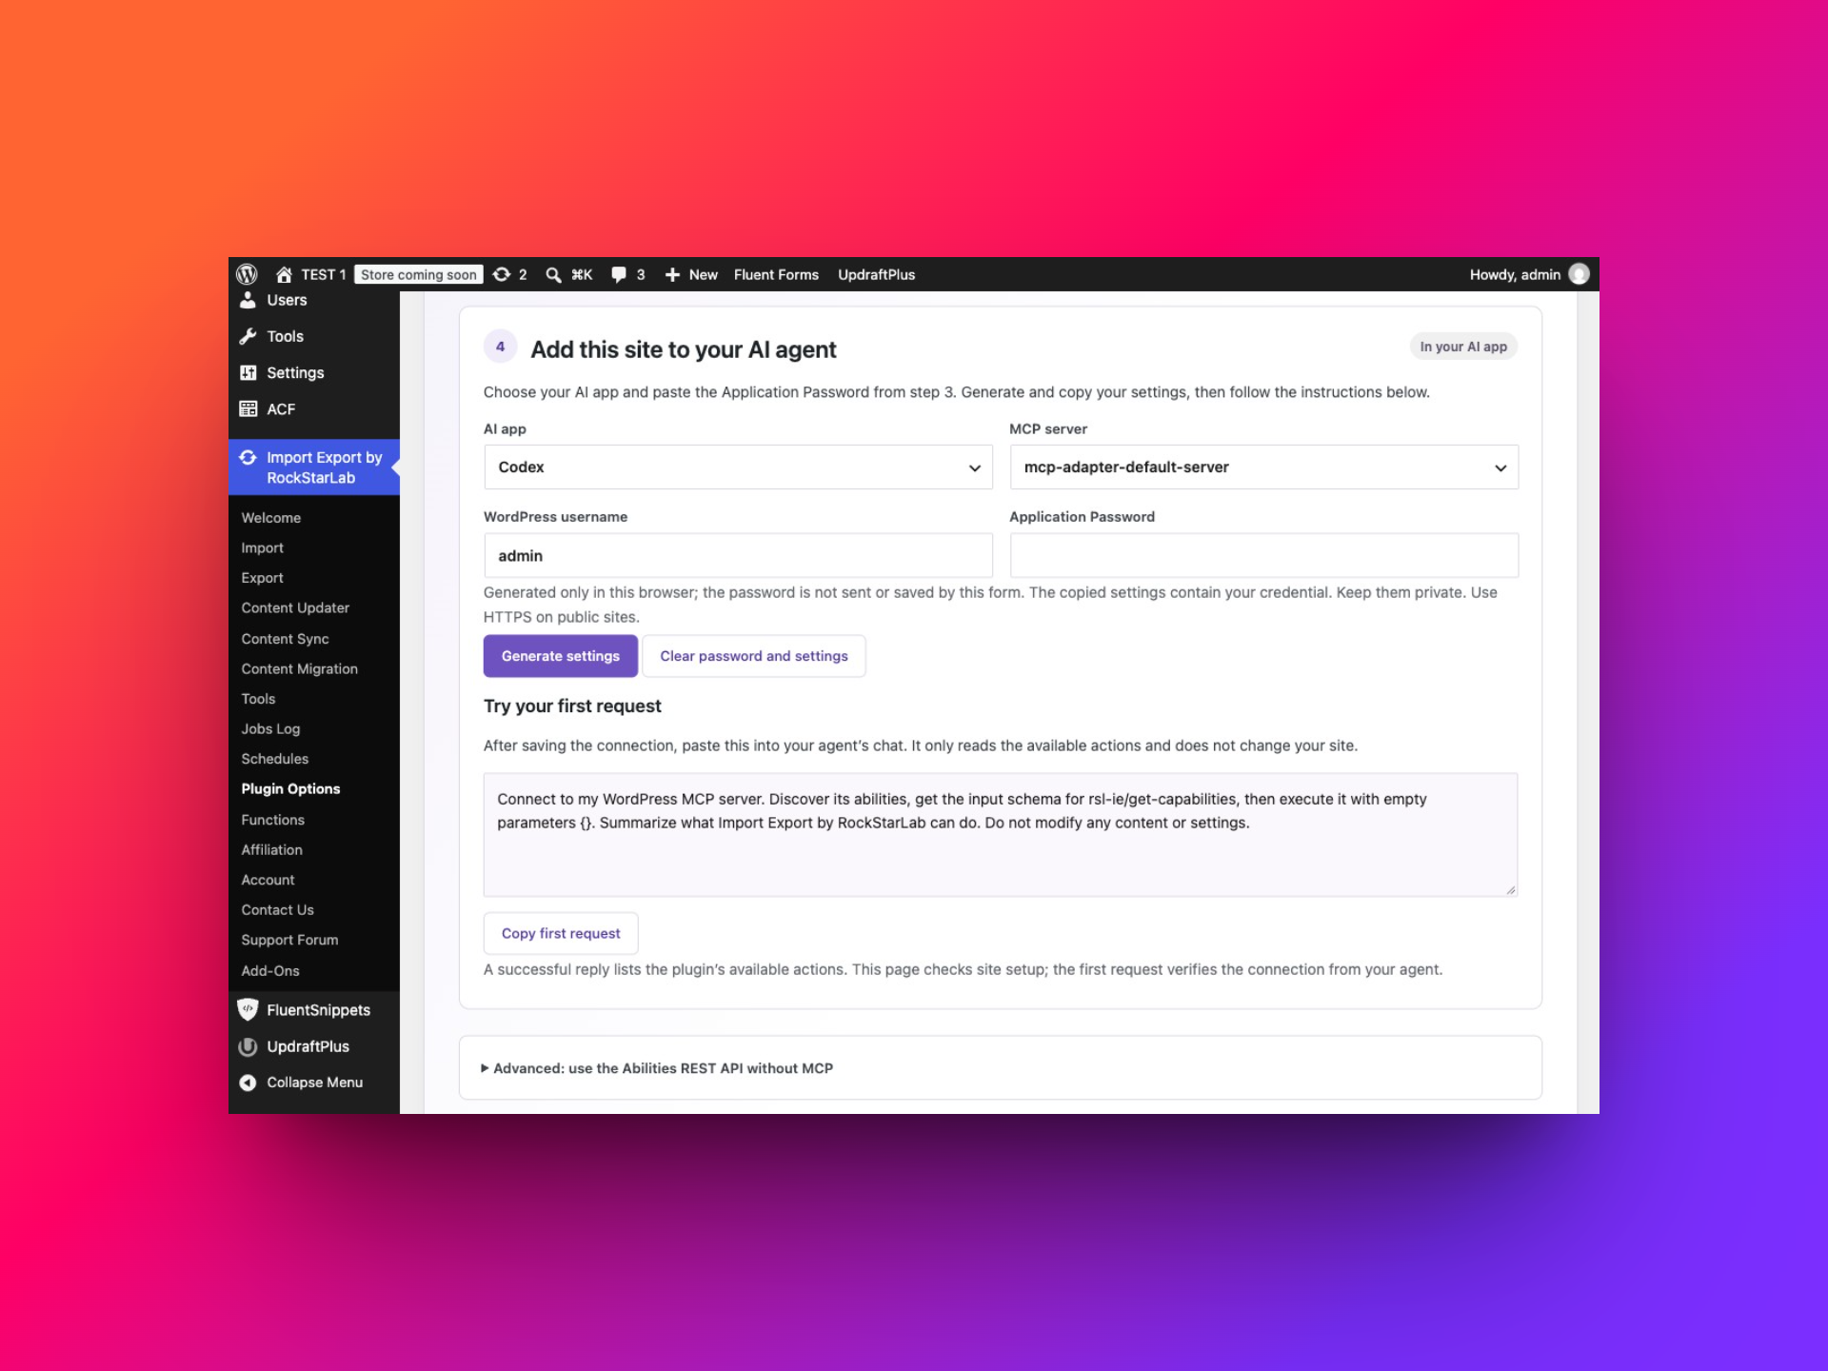Viewport: 1828px width, 1371px height.
Task: Open Add-Ons page
Action: tap(270, 970)
